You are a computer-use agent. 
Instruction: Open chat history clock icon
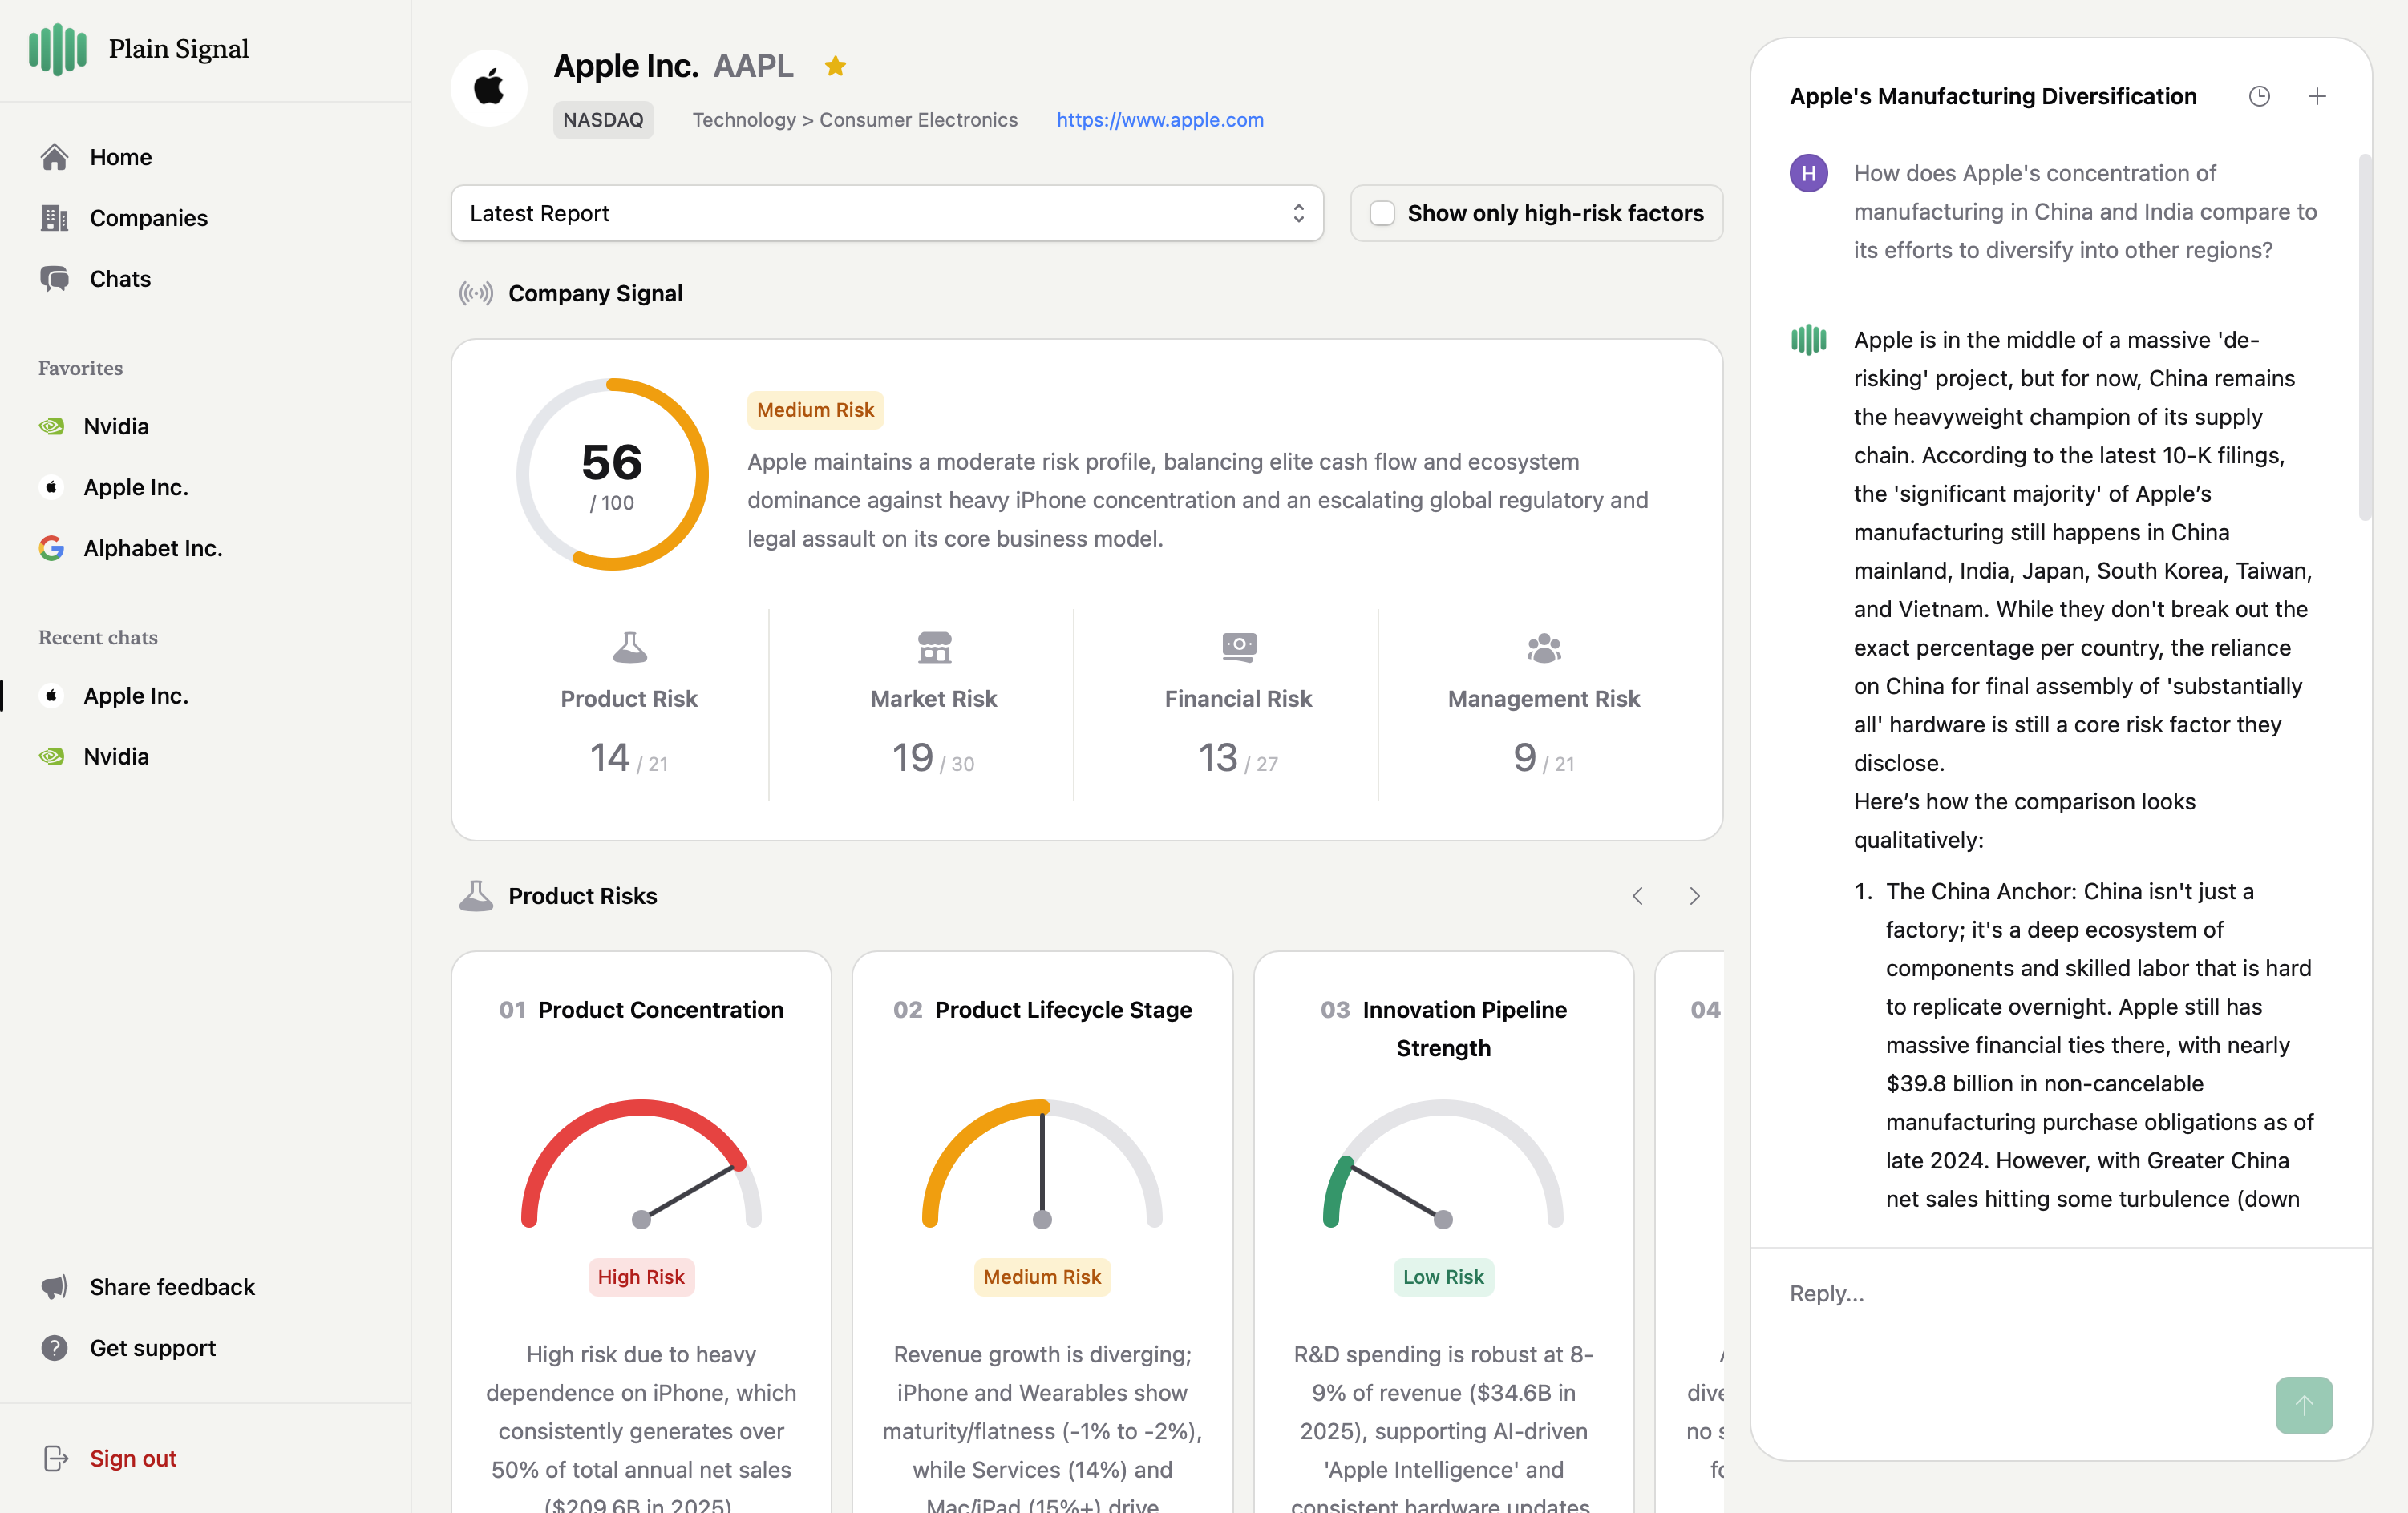pos(2259,96)
